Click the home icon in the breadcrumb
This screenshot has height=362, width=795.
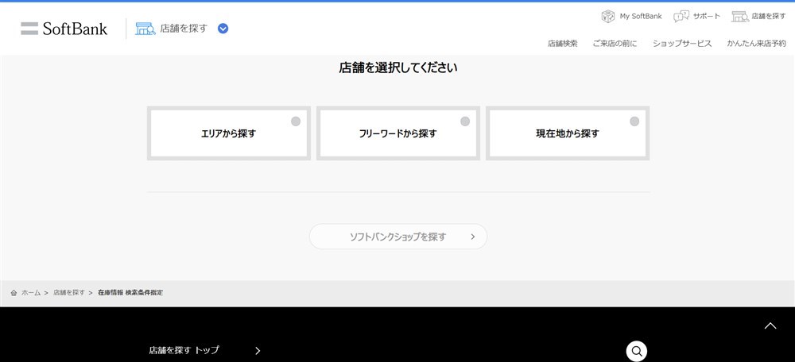pos(14,293)
